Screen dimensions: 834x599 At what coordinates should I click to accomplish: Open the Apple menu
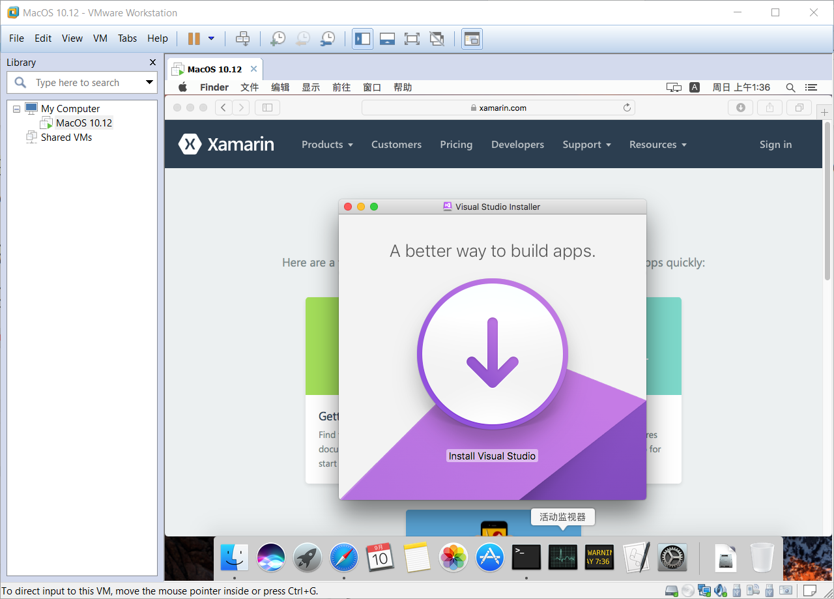pyautogui.click(x=183, y=87)
